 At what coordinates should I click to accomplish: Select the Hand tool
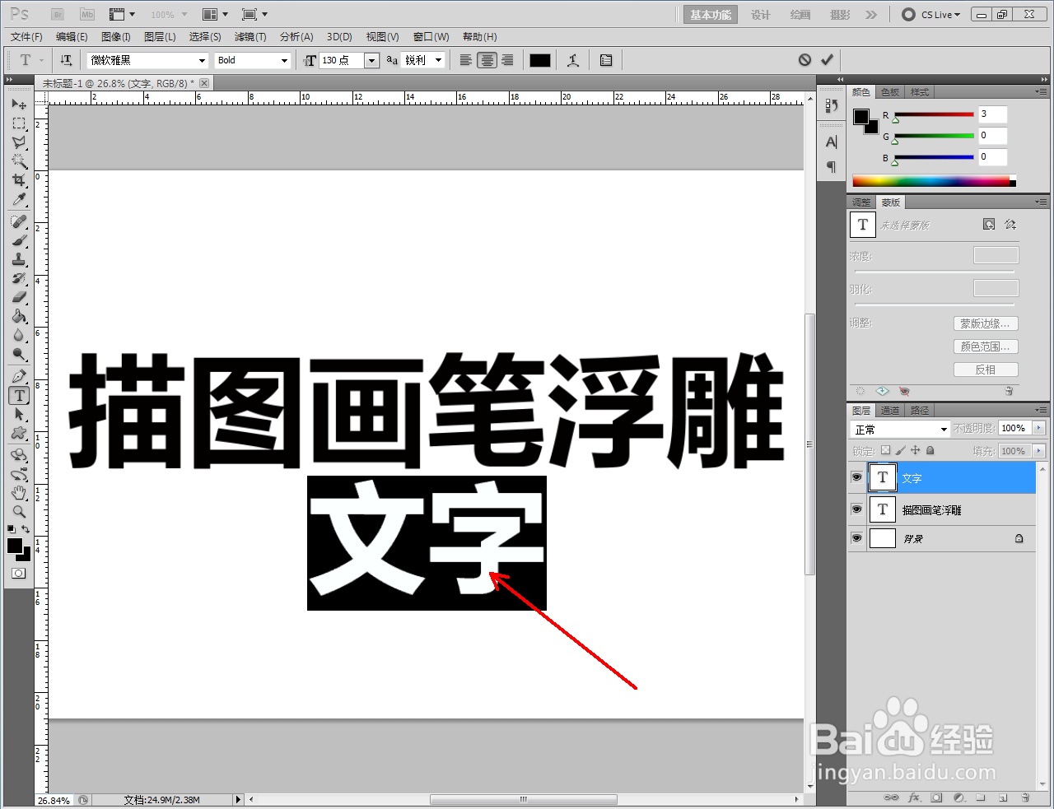[x=19, y=493]
